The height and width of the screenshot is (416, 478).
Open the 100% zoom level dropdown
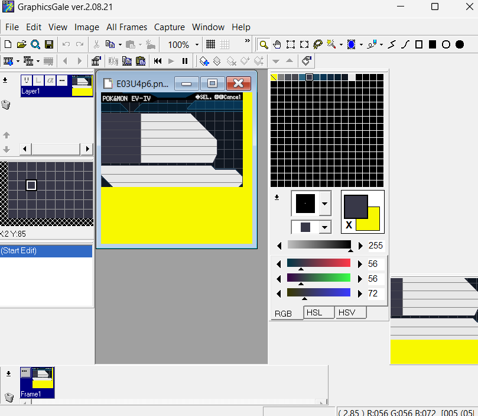coord(197,45)
